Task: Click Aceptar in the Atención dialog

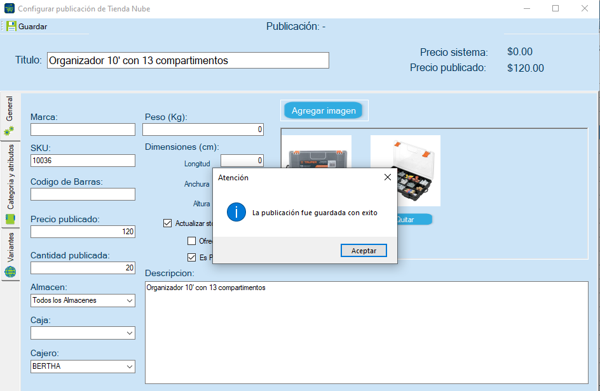Action: [364, 251]
